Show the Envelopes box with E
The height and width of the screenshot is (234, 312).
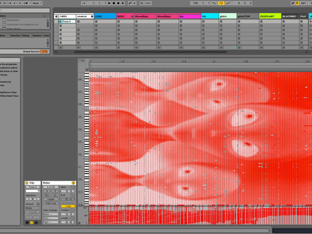click(x=36, y=223)
